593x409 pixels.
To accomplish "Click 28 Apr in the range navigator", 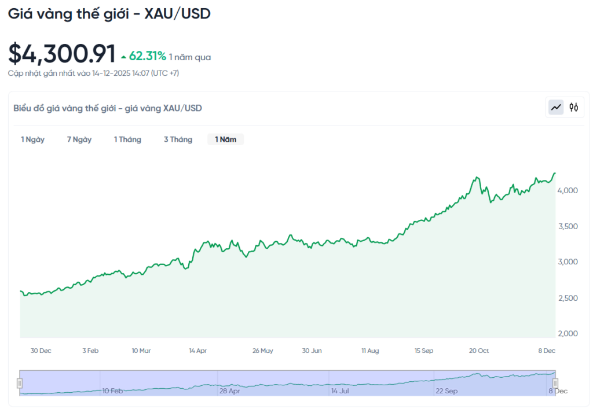I will (230, 391).
